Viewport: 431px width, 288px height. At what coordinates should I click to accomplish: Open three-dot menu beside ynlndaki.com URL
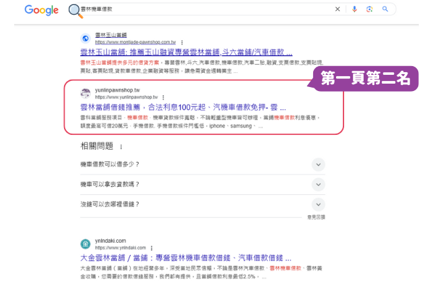point(152,248)
